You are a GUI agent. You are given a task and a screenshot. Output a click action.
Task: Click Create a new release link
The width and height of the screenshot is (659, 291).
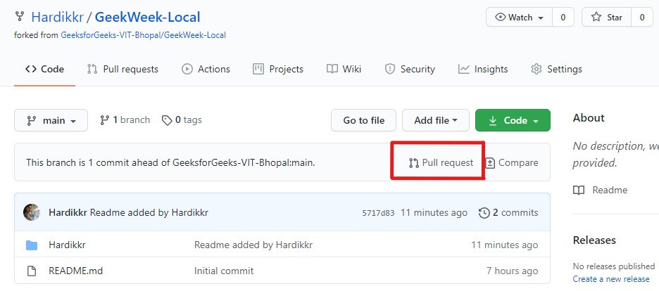click(x=611, y=279)
